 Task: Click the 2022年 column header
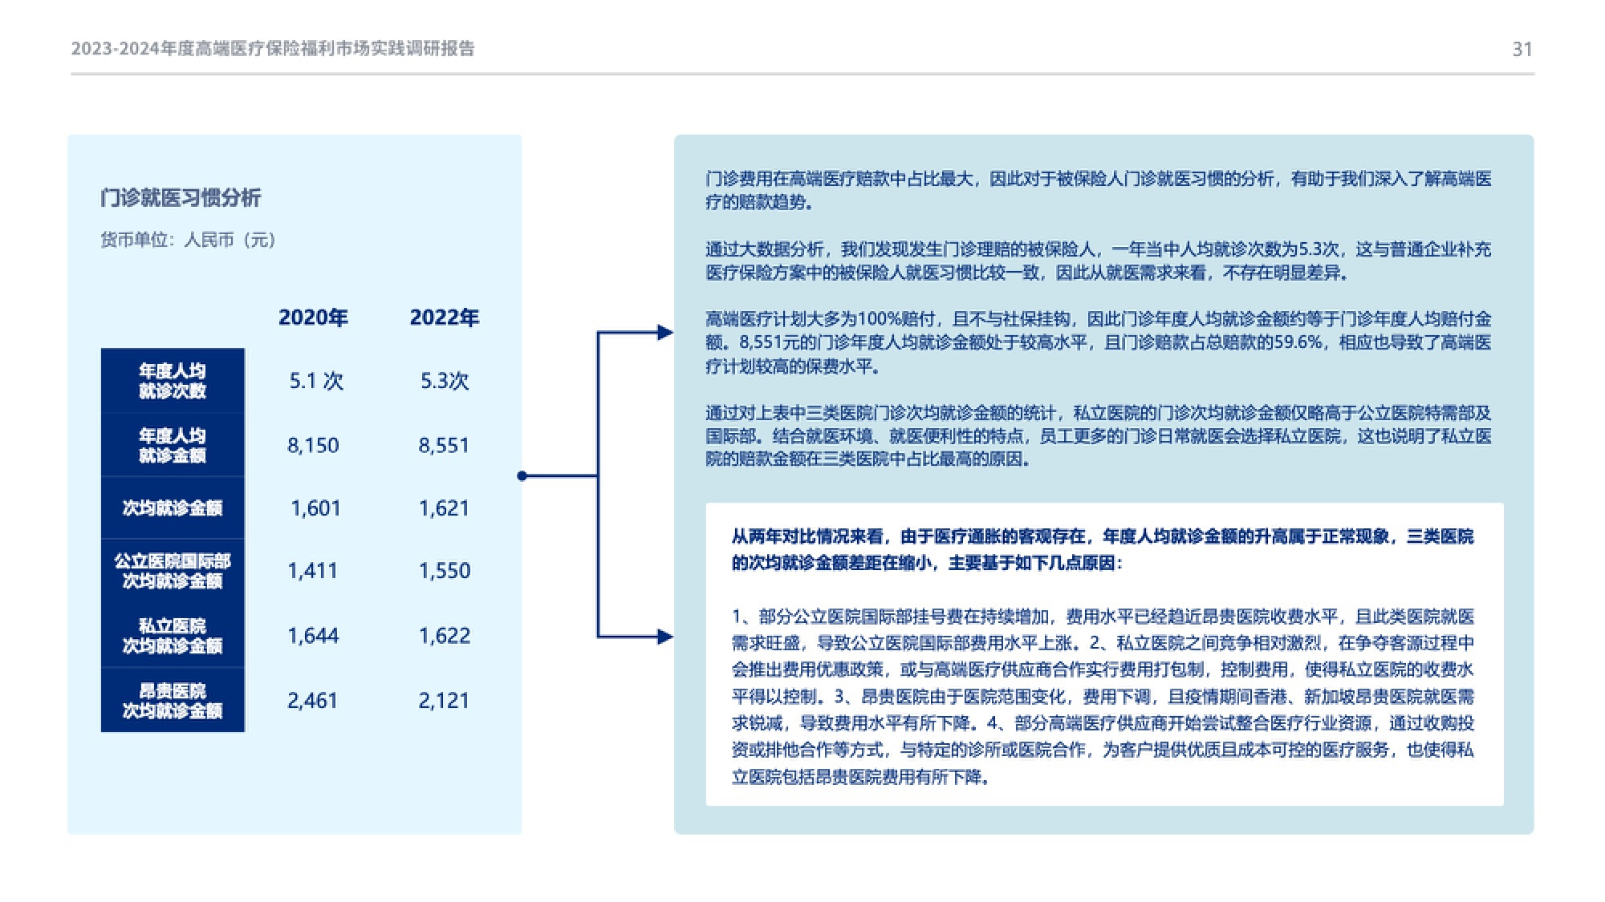pyautogui.click(x=444, y=318)
